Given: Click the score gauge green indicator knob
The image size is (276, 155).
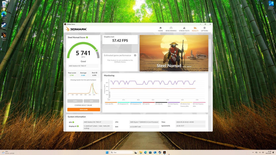Looking at the screenshot, I should [97, 51].
